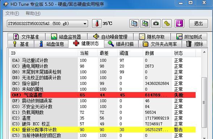The width and height of the screenshot is (213, 139).
Task: Click the 状态 column header
Action: [x=184, y=53]
